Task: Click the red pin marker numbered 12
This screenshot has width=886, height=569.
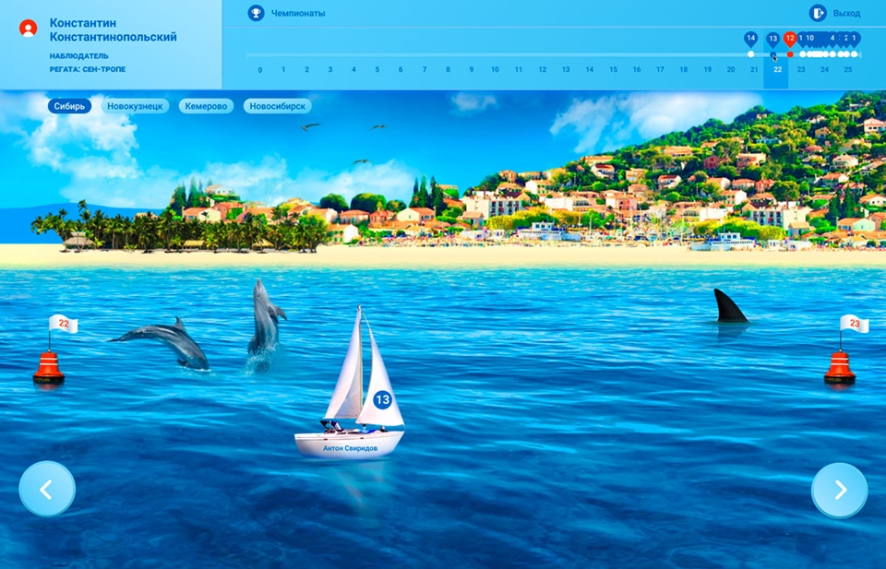Action: (x=789, y=40)
